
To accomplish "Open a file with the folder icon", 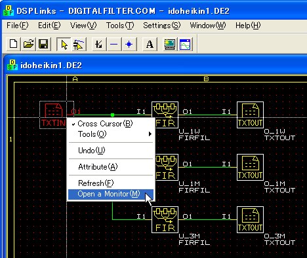I will (28, 45).
